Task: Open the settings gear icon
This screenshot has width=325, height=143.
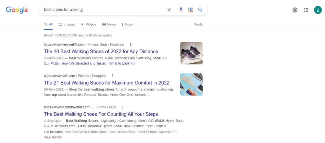Action: pyautogui.click(x=295, y=10)
